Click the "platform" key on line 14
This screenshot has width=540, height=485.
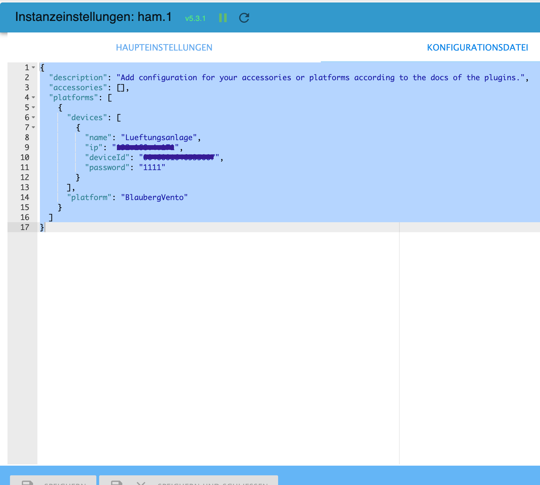89,197
